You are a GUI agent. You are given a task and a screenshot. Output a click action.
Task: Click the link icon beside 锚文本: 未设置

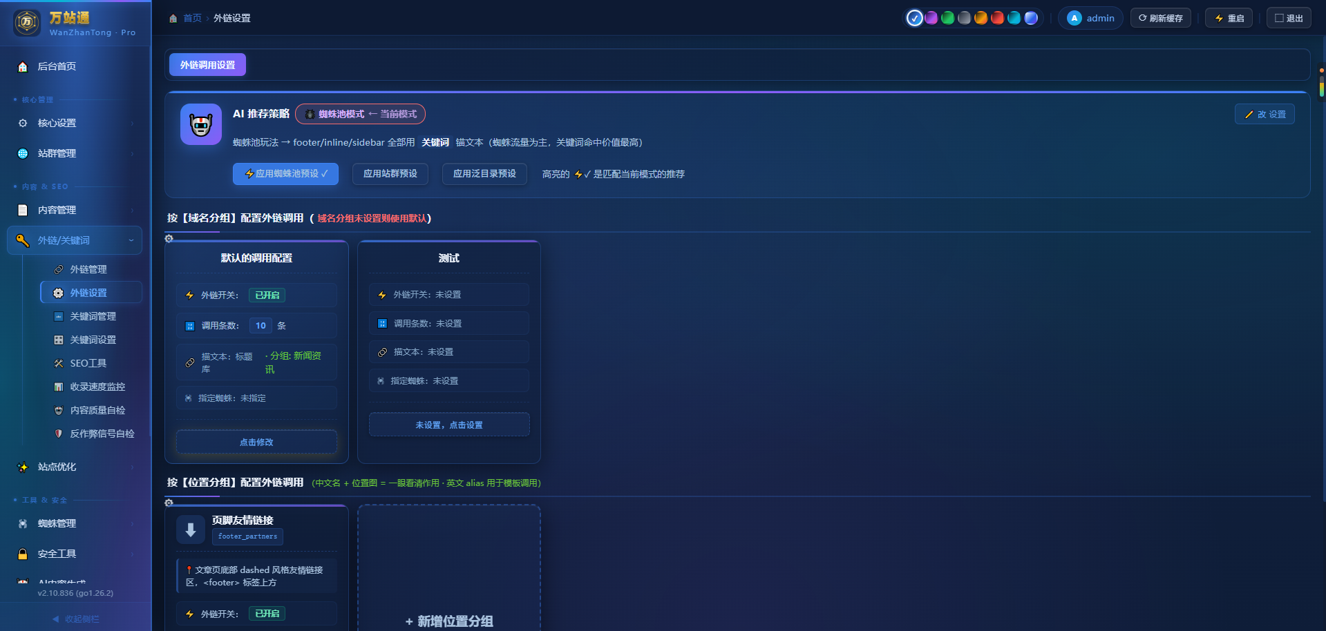(382, 352)
